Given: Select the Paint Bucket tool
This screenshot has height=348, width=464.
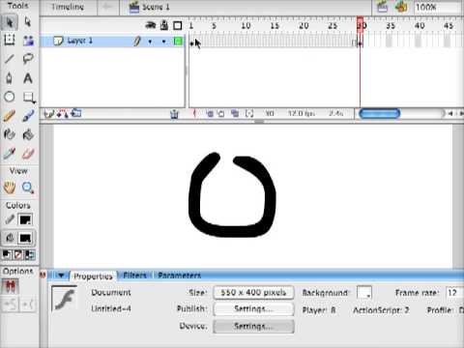Looking at the screenshot, I should pos(28,134).
